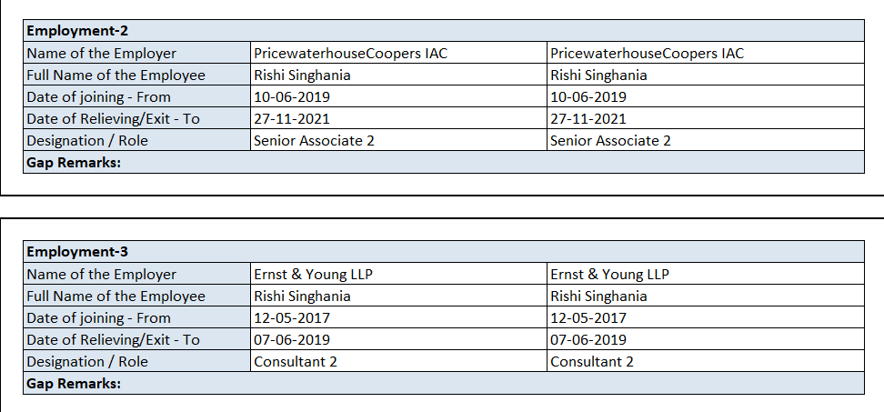The width and height of the screenshot is (884, 412).
Task: Click Gap Remarks row of Employment-3
Action: click(x=74, y=383)
